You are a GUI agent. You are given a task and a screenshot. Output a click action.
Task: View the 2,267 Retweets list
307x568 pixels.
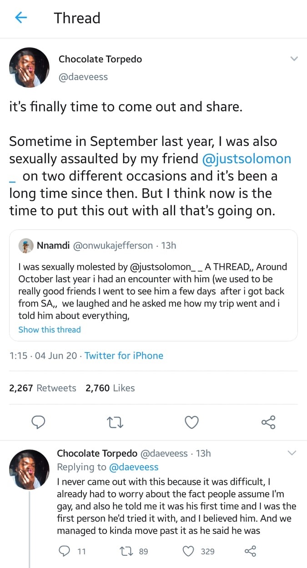pos(43,388)
